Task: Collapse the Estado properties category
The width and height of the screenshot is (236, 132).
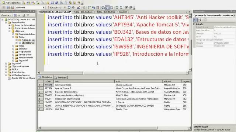Action: pos(194,24)
